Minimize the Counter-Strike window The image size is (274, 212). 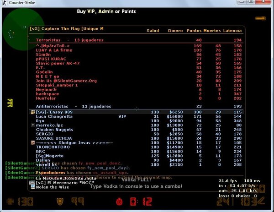(242, 2)
